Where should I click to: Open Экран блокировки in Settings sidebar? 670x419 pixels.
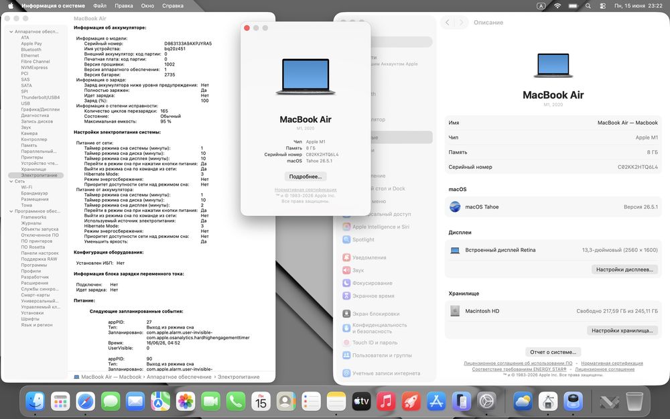coord(371,313)
